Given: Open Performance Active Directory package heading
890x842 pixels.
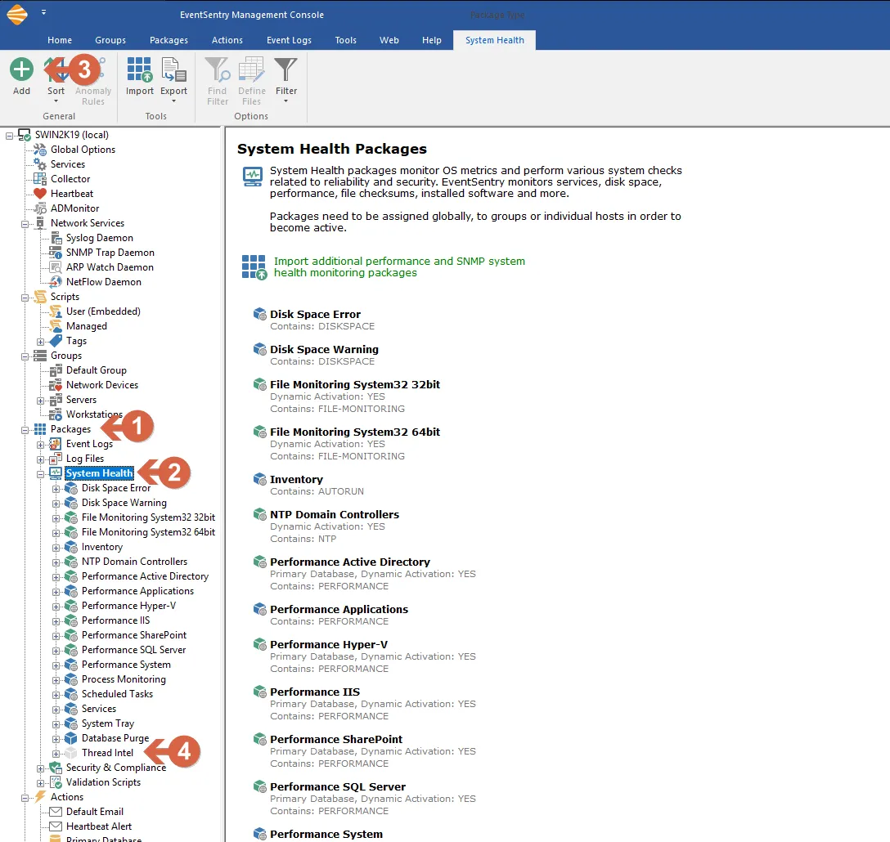Looking at the screenshot, I should tap(349, 562).
